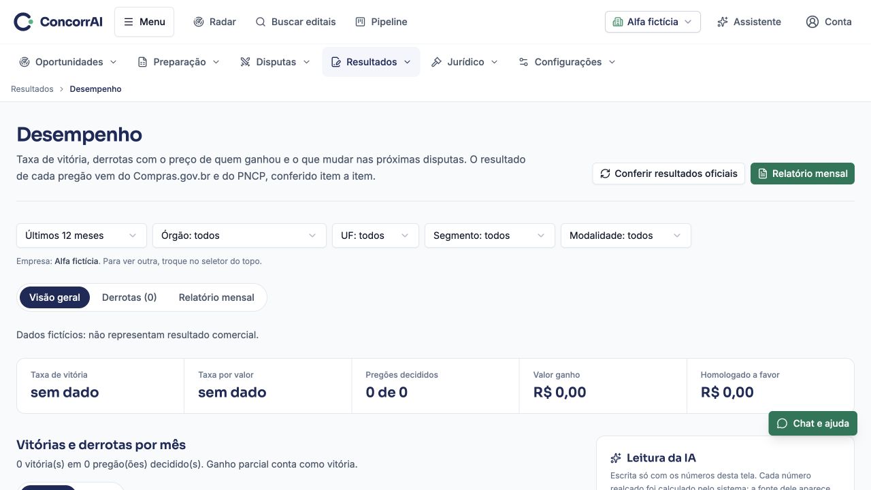Click the '0 de 0' Pregões decididos value

(387, 392)
